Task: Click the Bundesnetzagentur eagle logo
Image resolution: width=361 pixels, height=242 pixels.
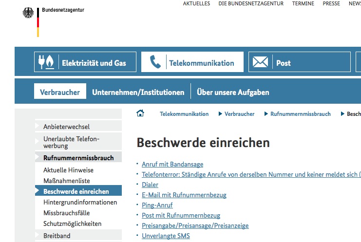Action: click(x=28, y=13)
